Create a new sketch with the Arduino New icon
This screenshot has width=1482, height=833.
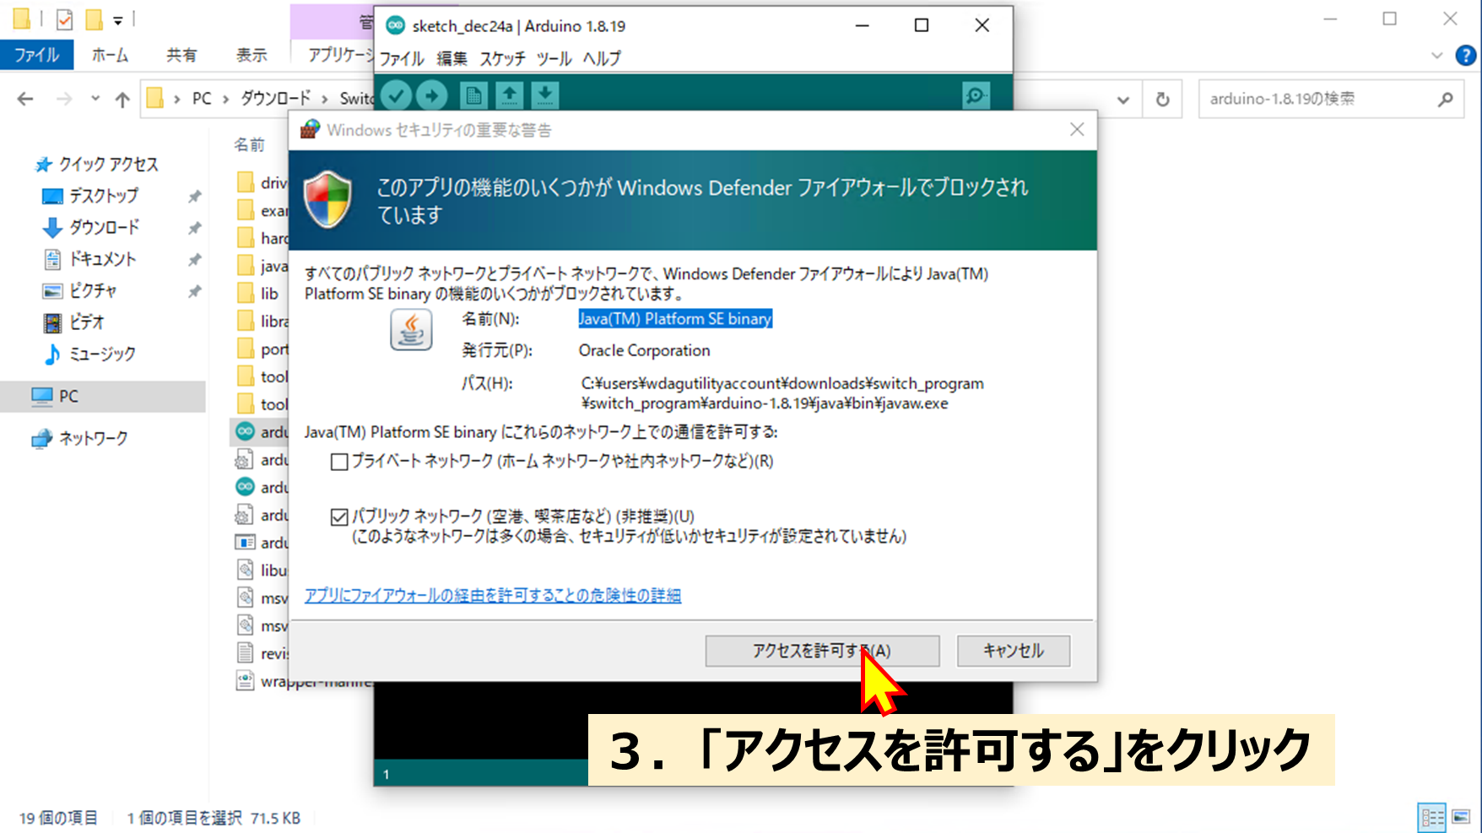473,95
